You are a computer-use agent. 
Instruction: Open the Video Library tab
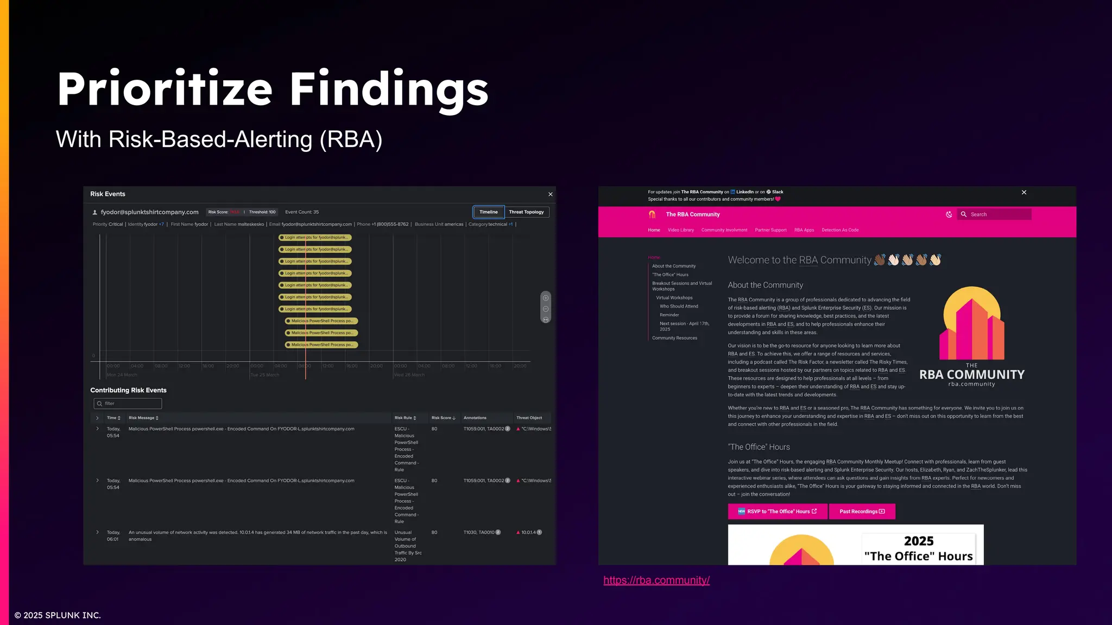click(x=681, y=230)
